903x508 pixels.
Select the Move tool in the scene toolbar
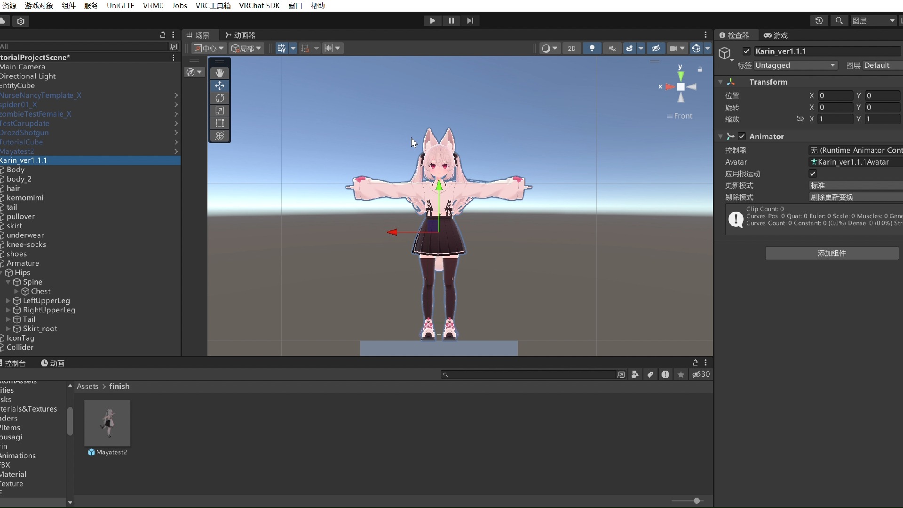click(220, 86)
